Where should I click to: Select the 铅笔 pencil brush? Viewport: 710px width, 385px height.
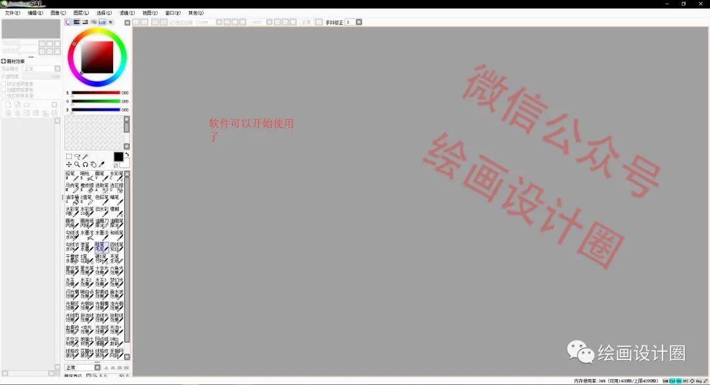[x=72, y=176]
